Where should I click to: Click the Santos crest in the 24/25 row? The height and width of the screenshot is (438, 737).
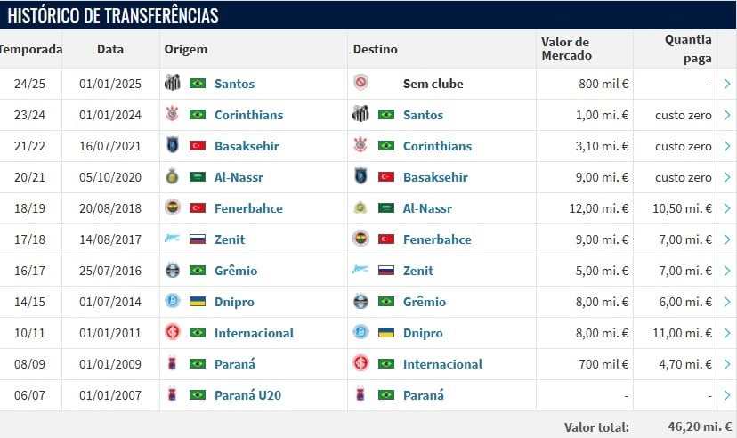point(173,83)
